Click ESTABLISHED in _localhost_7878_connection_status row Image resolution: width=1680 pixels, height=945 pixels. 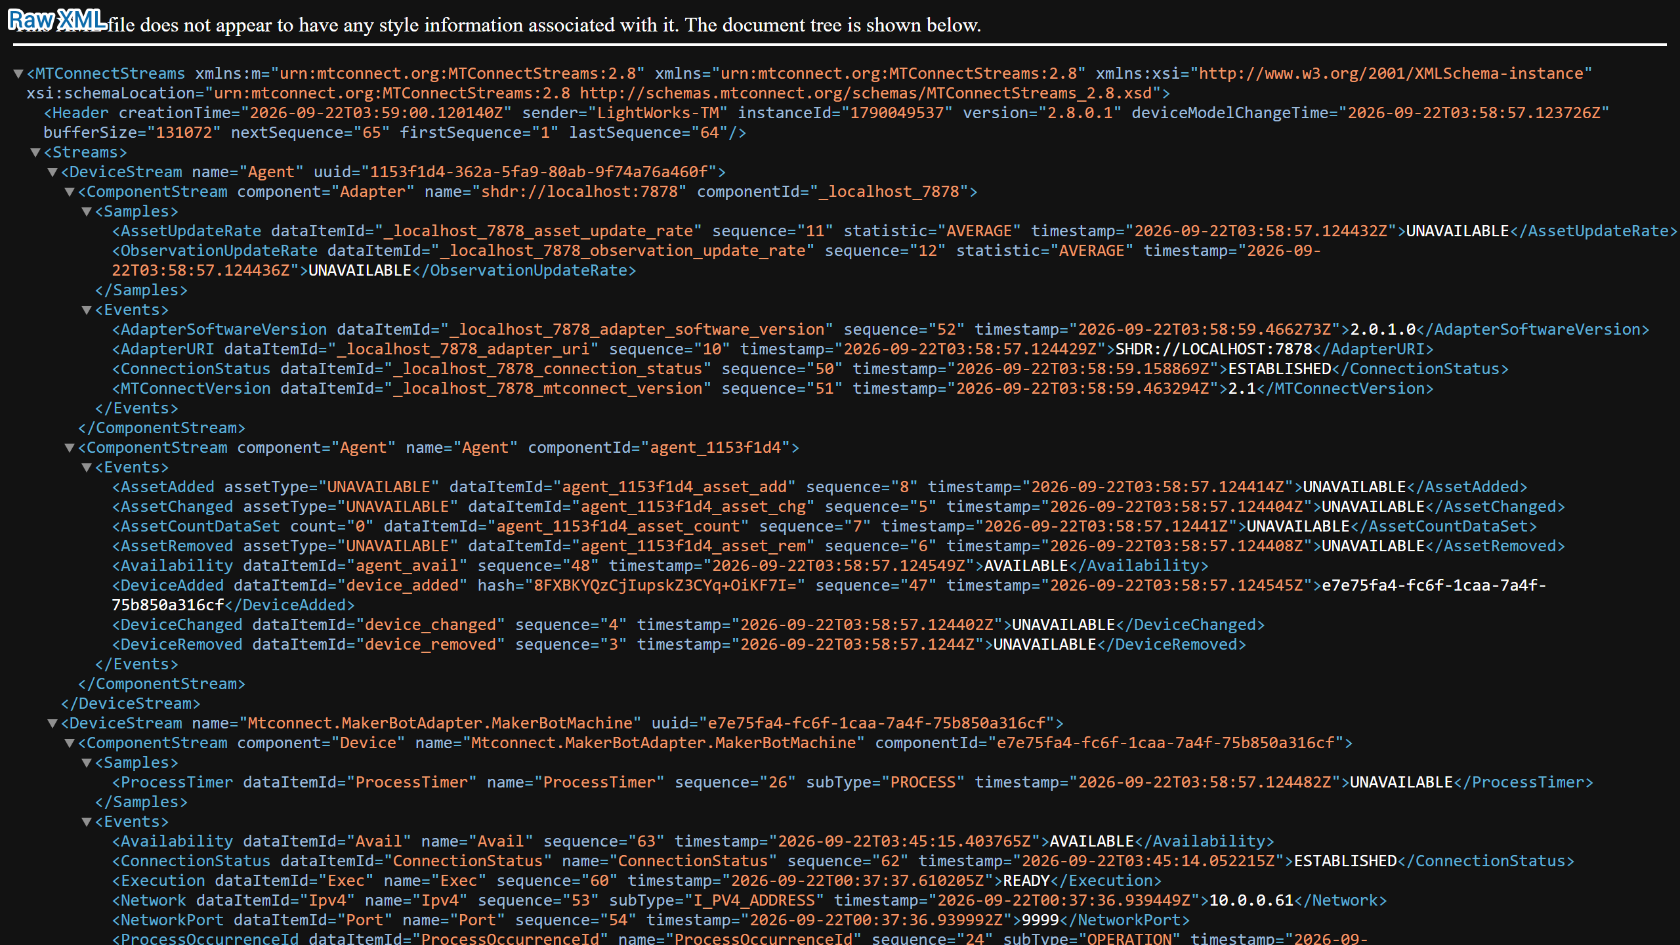(x=1279, y=369)
